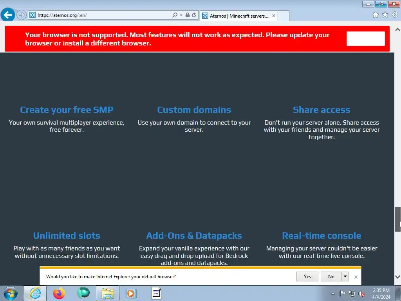Expand the No button dropdown arrow
The width and height of the screenshot is (401, 301).
[x=345, y=276]
